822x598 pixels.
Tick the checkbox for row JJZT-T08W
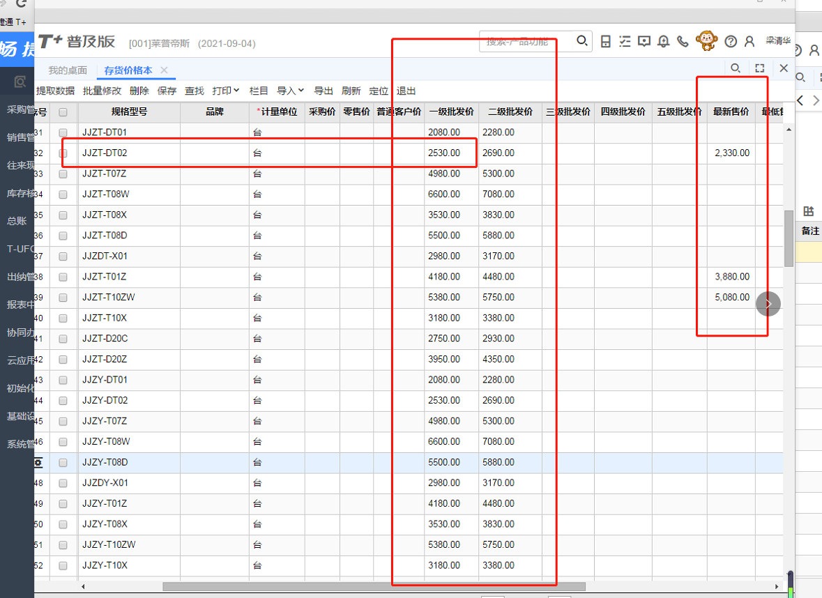pyautogui.click(x=63, y=194)
